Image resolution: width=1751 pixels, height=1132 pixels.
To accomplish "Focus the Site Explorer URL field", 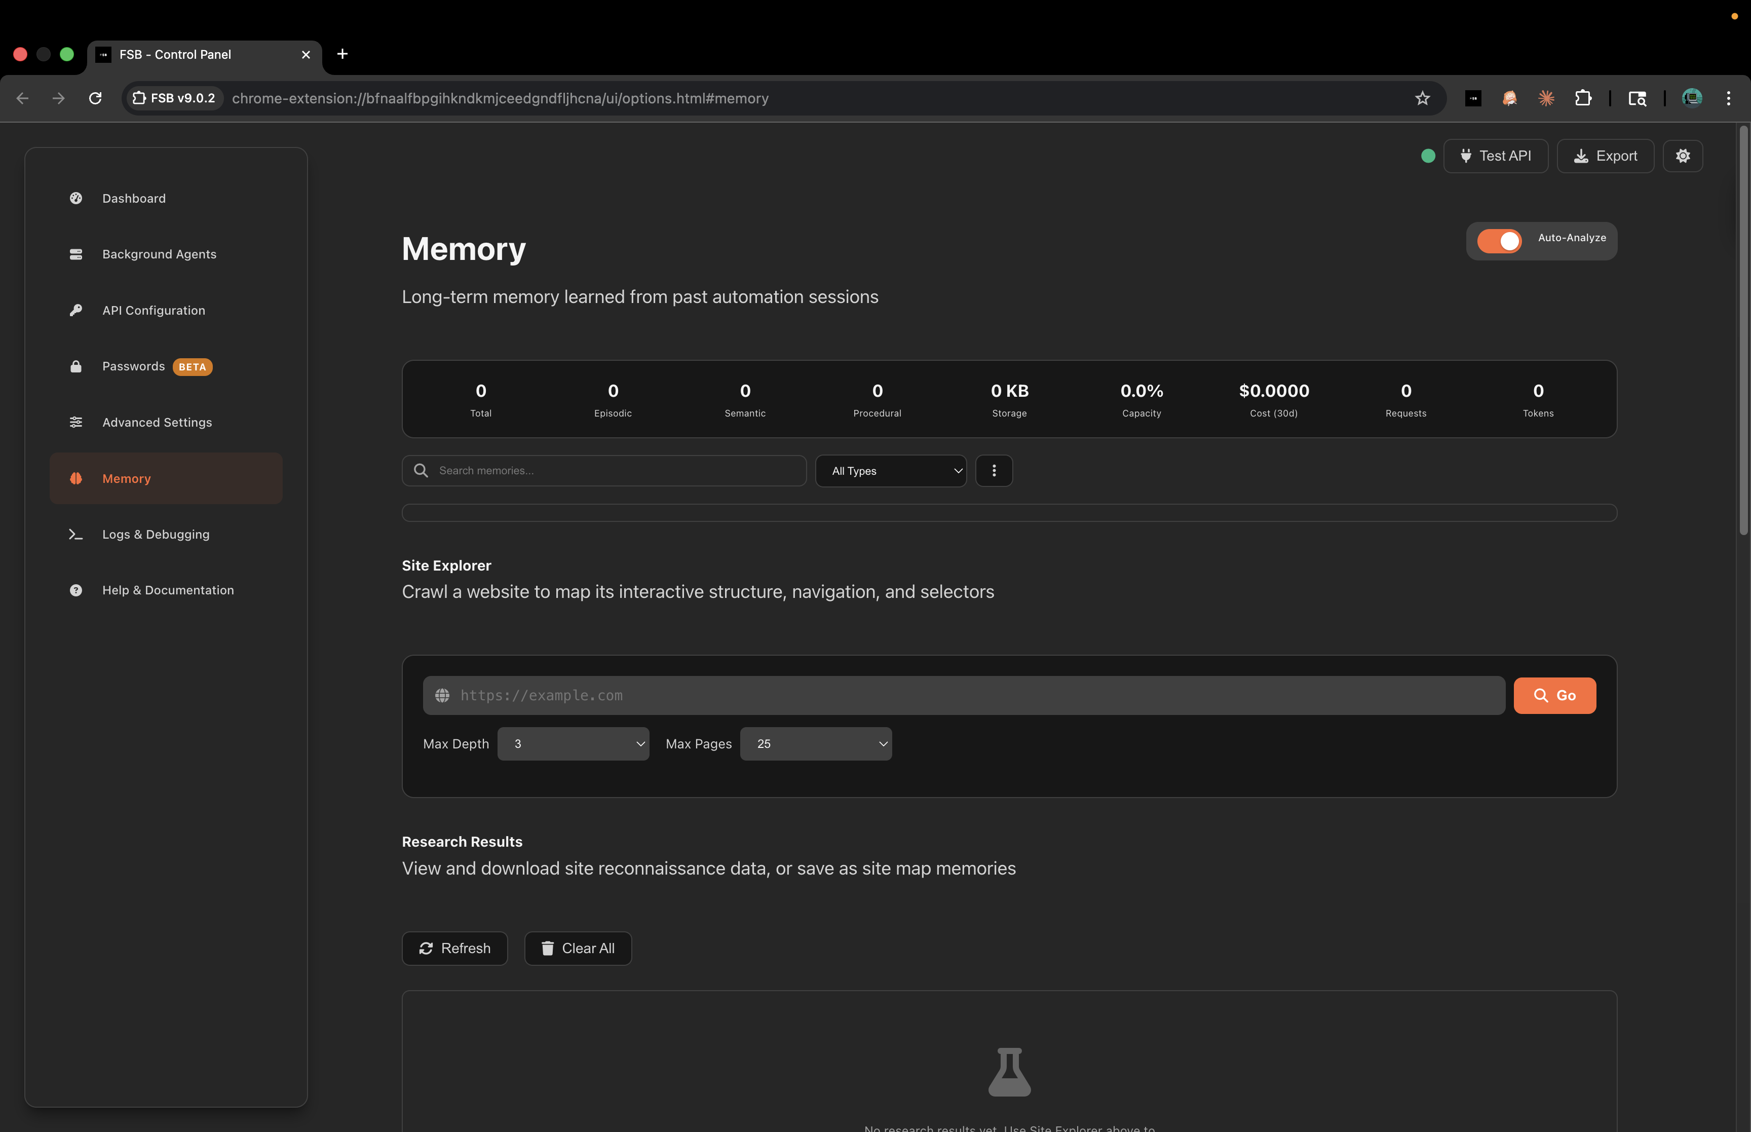I will click(x=964, y=695).
